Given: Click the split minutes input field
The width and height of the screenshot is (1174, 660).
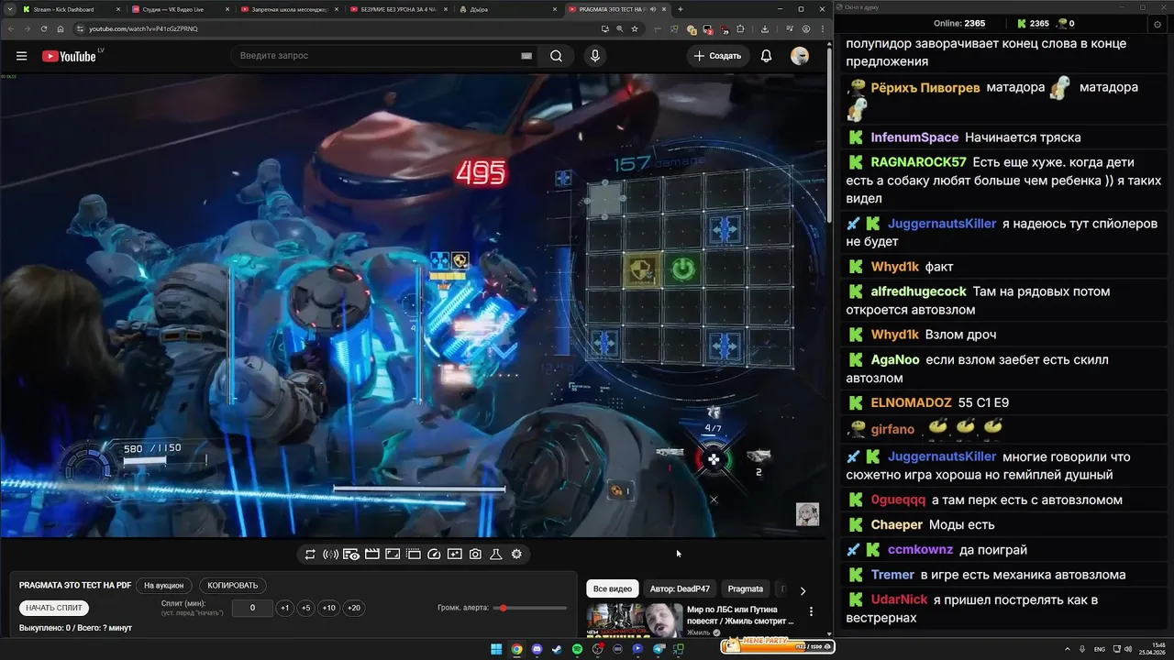Looking at the screenshot, I should 252,608.
